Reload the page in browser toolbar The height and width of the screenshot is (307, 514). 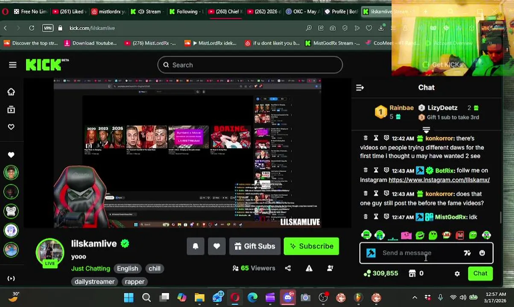32,28
